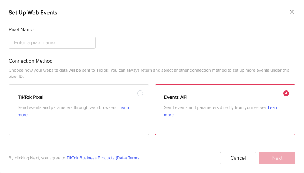Choose the TikTok Pixel card title
Image resolution: width=304 pixels, height=173 pixels.
[x=31, y=97]
